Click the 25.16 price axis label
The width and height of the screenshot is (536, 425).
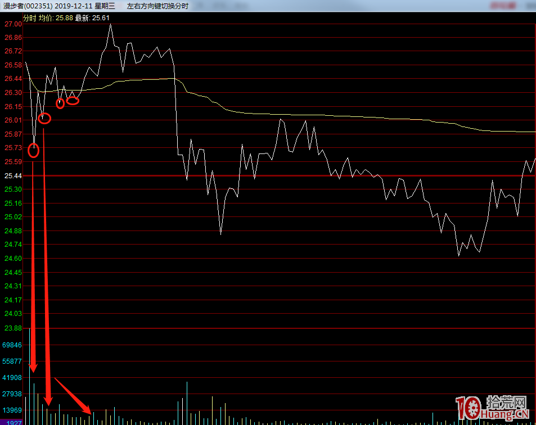pyautogui.click(x=13, y=204)
